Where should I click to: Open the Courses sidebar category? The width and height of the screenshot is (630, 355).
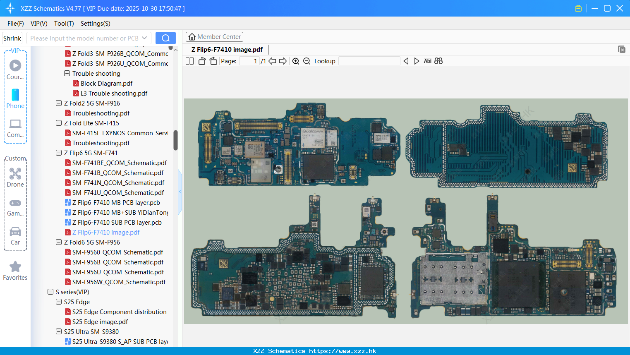(x=15, y=70)
